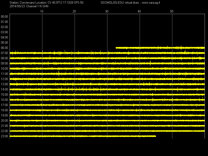Click the 15:00 hour label

click(4, 95)
